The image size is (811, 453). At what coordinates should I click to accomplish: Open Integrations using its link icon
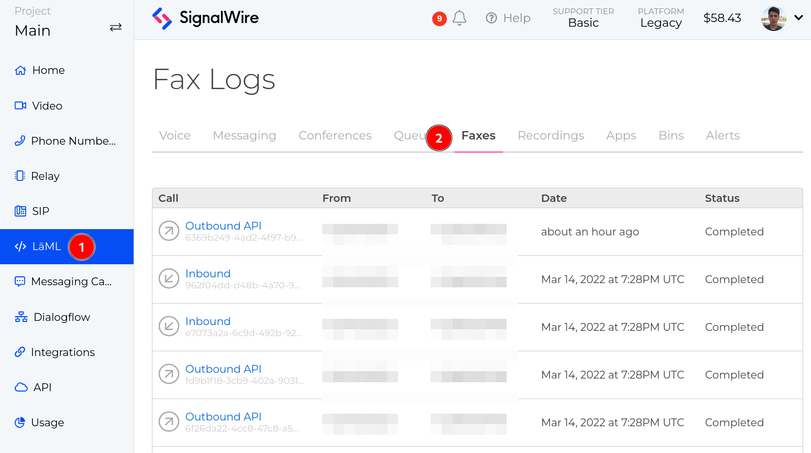point(20,352)
